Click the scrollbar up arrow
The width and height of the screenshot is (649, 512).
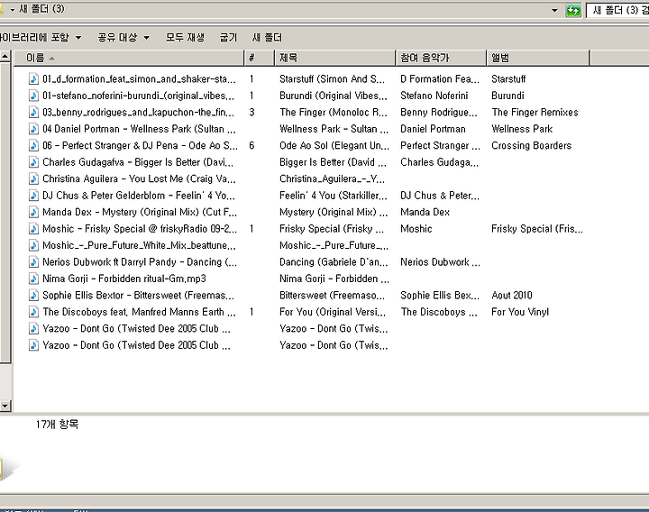click(5, 56)
